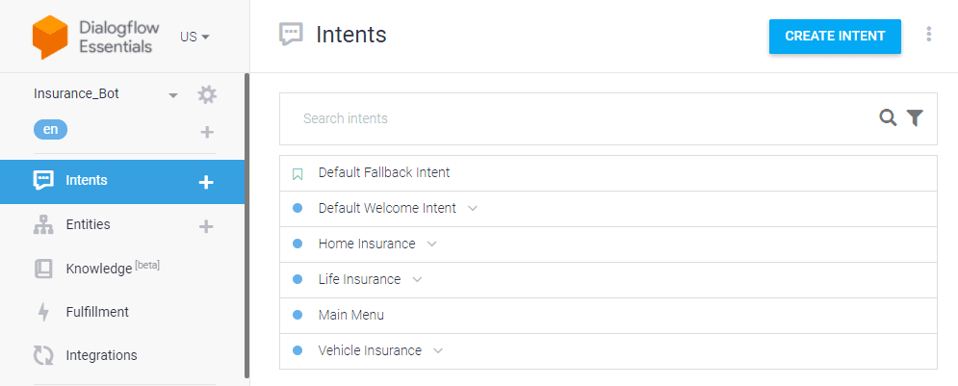
Task: Select the en language badge
Action: click(x=50, y=130)
